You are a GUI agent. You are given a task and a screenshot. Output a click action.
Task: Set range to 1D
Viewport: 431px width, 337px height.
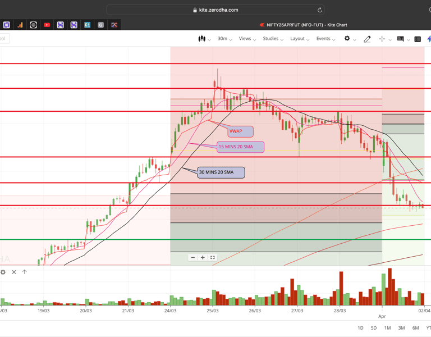(360, 328)
